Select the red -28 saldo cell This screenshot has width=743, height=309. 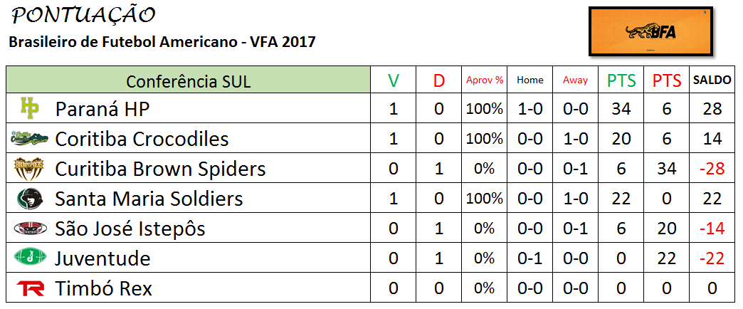pyautogui.click(x=712, y=169)
